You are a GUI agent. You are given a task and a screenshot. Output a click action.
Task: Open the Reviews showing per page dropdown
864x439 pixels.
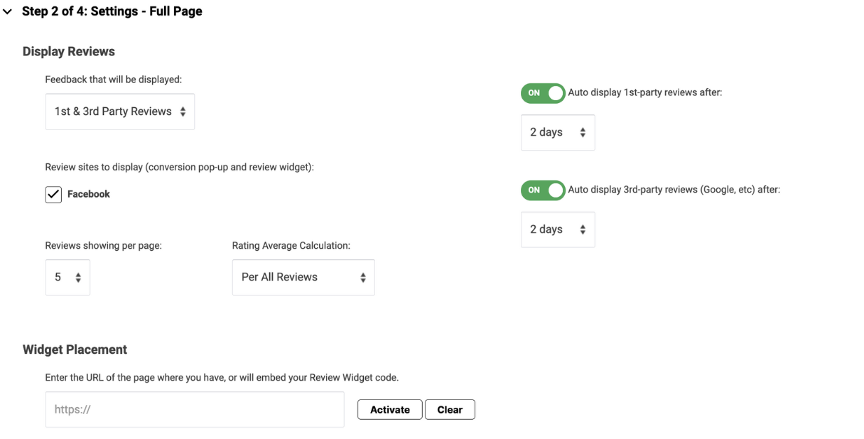click(67, 277)
